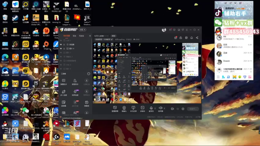
Task: Select Microsoft Edge desktop icon
Action: (5, 60)
